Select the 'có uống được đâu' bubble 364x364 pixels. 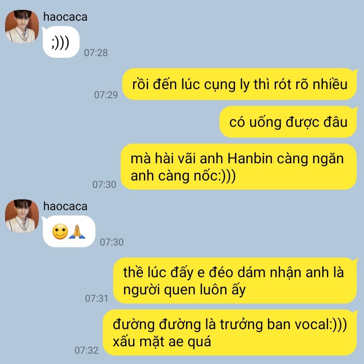pos(288,122)
